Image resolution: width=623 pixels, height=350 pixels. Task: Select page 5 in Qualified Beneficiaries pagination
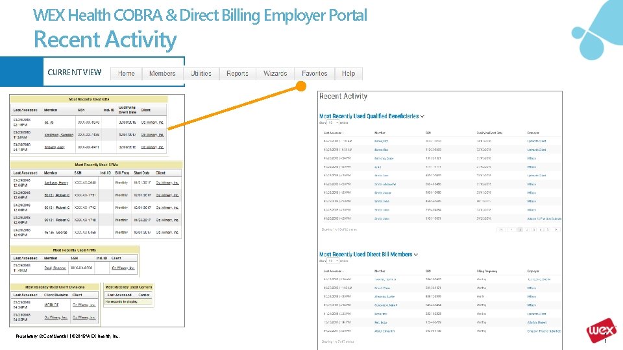548,229
